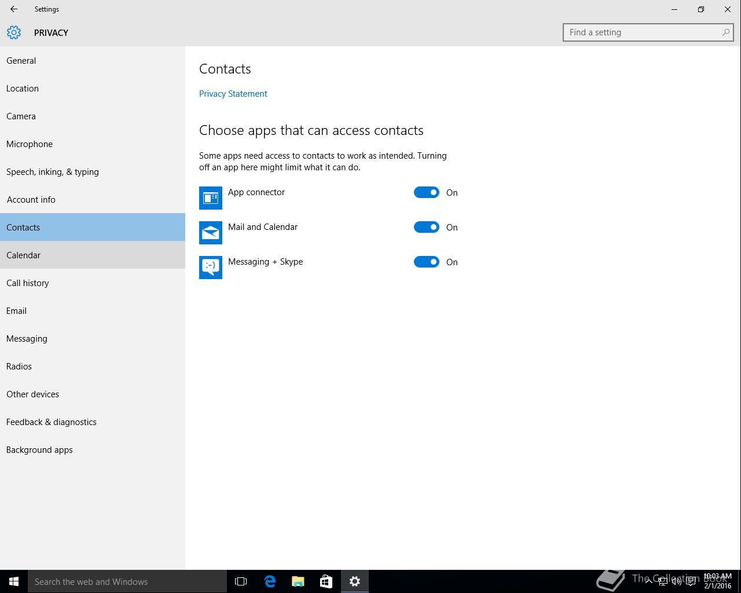The height and width of the screenshot is (593, 741).
Task: Turn off App connector contacts access
Action: click(x=427, y=193)
